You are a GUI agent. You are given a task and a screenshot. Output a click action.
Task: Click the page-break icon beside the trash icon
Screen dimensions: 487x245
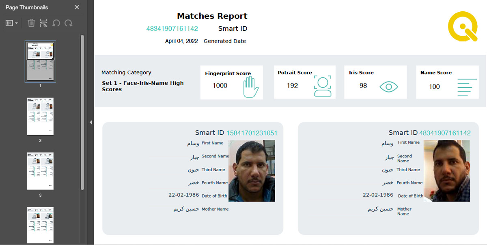pos(43,23)
